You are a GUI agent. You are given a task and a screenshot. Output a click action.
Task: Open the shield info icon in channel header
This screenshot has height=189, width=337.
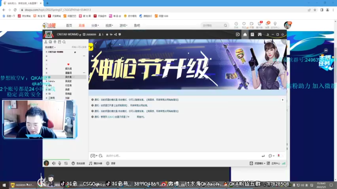[x=120, y=34]
